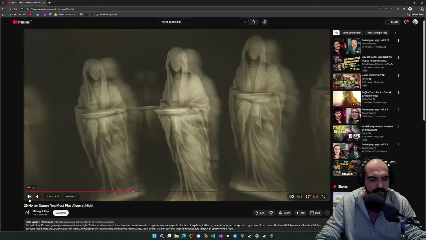426x240 pixels.
Task: Open the 10 RPG video thumbnail
Action: click(346, 133)
